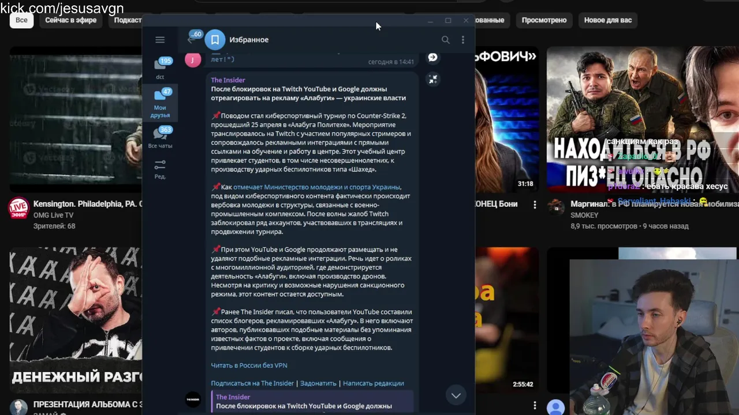Open the chat three-dot options menu
Image resolution: width=739 pixels, height=415 pixels.
point(462,40)
